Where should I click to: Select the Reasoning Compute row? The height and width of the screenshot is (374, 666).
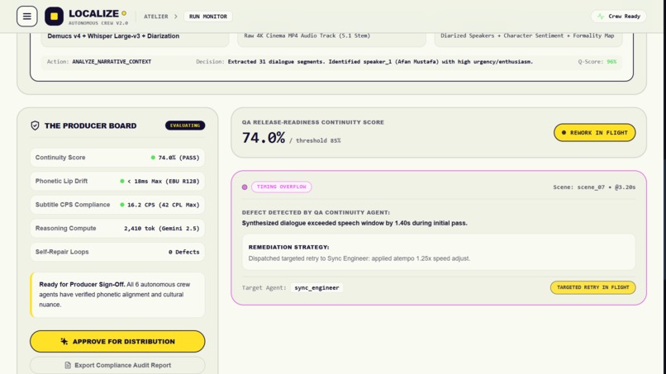[x=117, y=229]
